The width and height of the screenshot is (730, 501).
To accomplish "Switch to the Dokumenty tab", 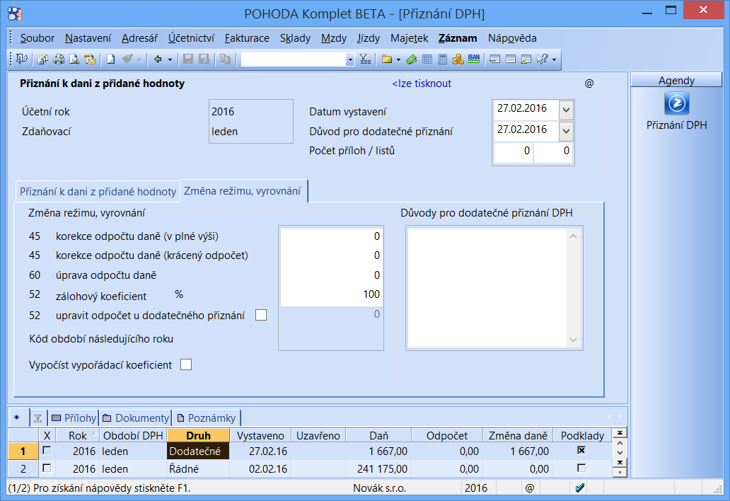I will [x=136, y=418].
